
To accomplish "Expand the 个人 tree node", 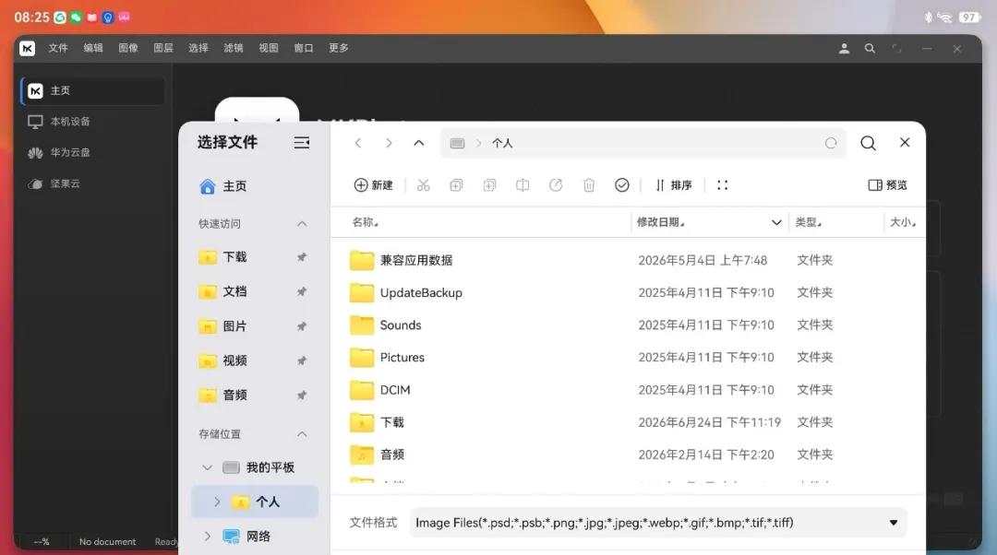I will 217,502.
